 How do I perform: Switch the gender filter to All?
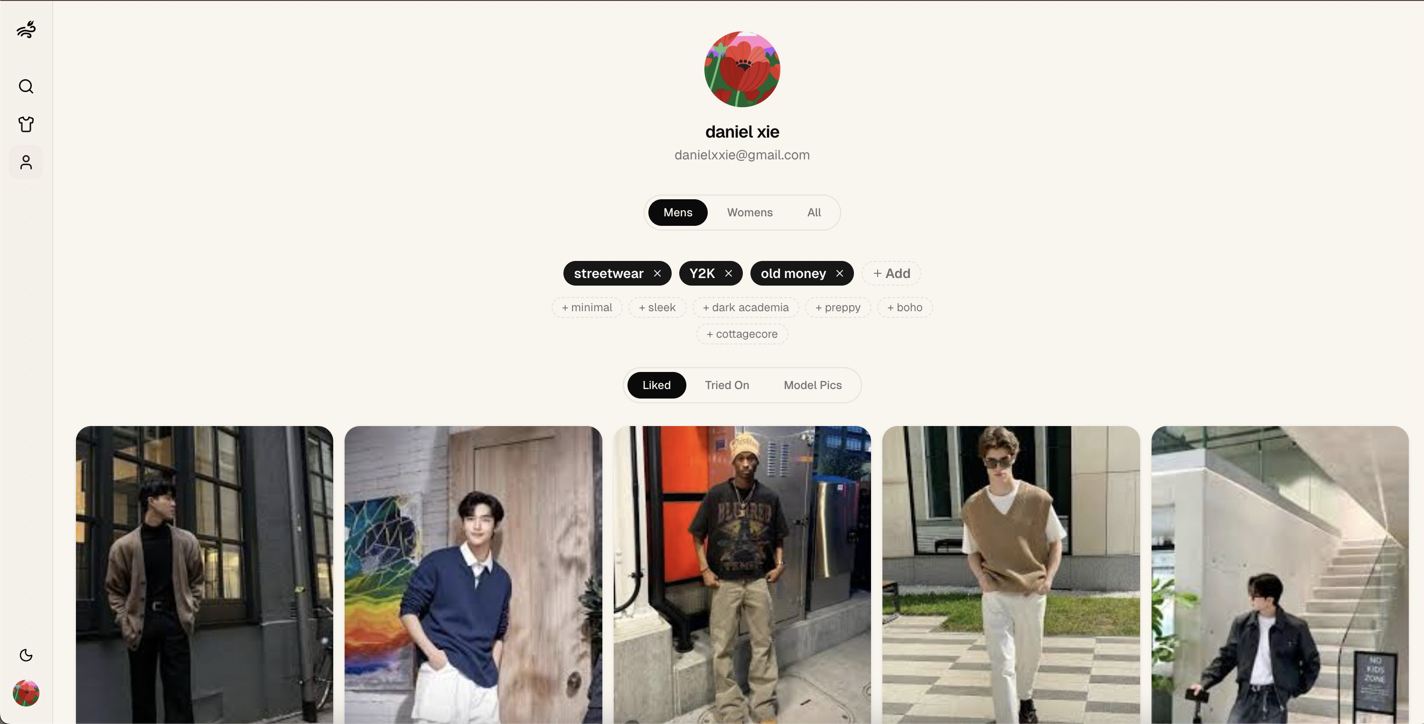[x=814, y=212]
